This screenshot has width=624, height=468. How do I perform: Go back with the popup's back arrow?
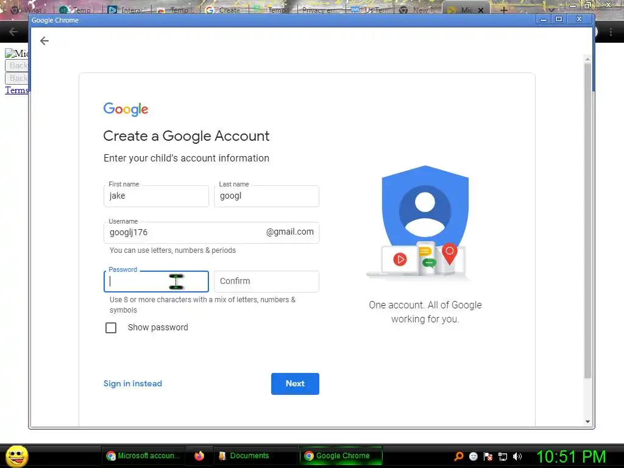(x=44, y=41)
